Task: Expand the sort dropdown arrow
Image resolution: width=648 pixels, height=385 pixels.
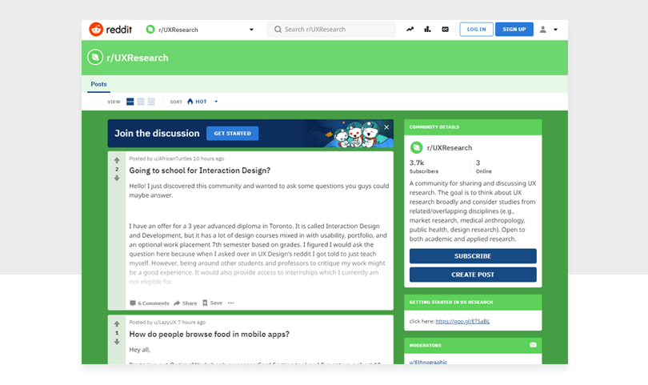Action: 216,102
